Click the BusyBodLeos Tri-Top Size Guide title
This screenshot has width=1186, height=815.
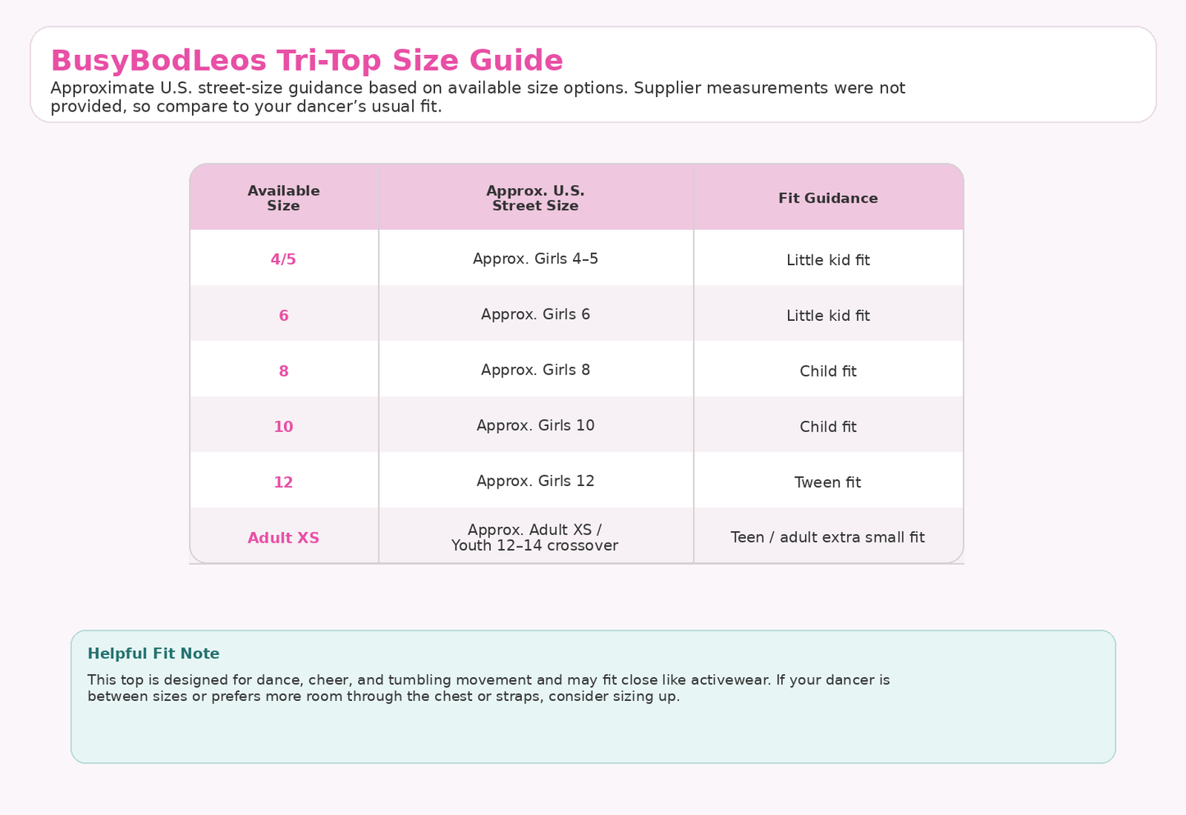pos(307,61)
